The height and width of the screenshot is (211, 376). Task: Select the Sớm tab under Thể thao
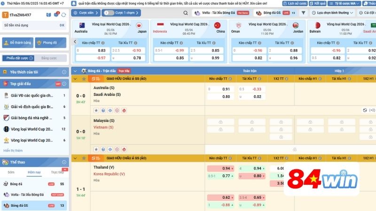[11, 172]
